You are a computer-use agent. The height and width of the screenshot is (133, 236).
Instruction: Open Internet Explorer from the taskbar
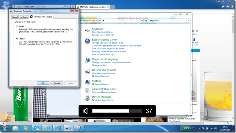tap(47, 128)
